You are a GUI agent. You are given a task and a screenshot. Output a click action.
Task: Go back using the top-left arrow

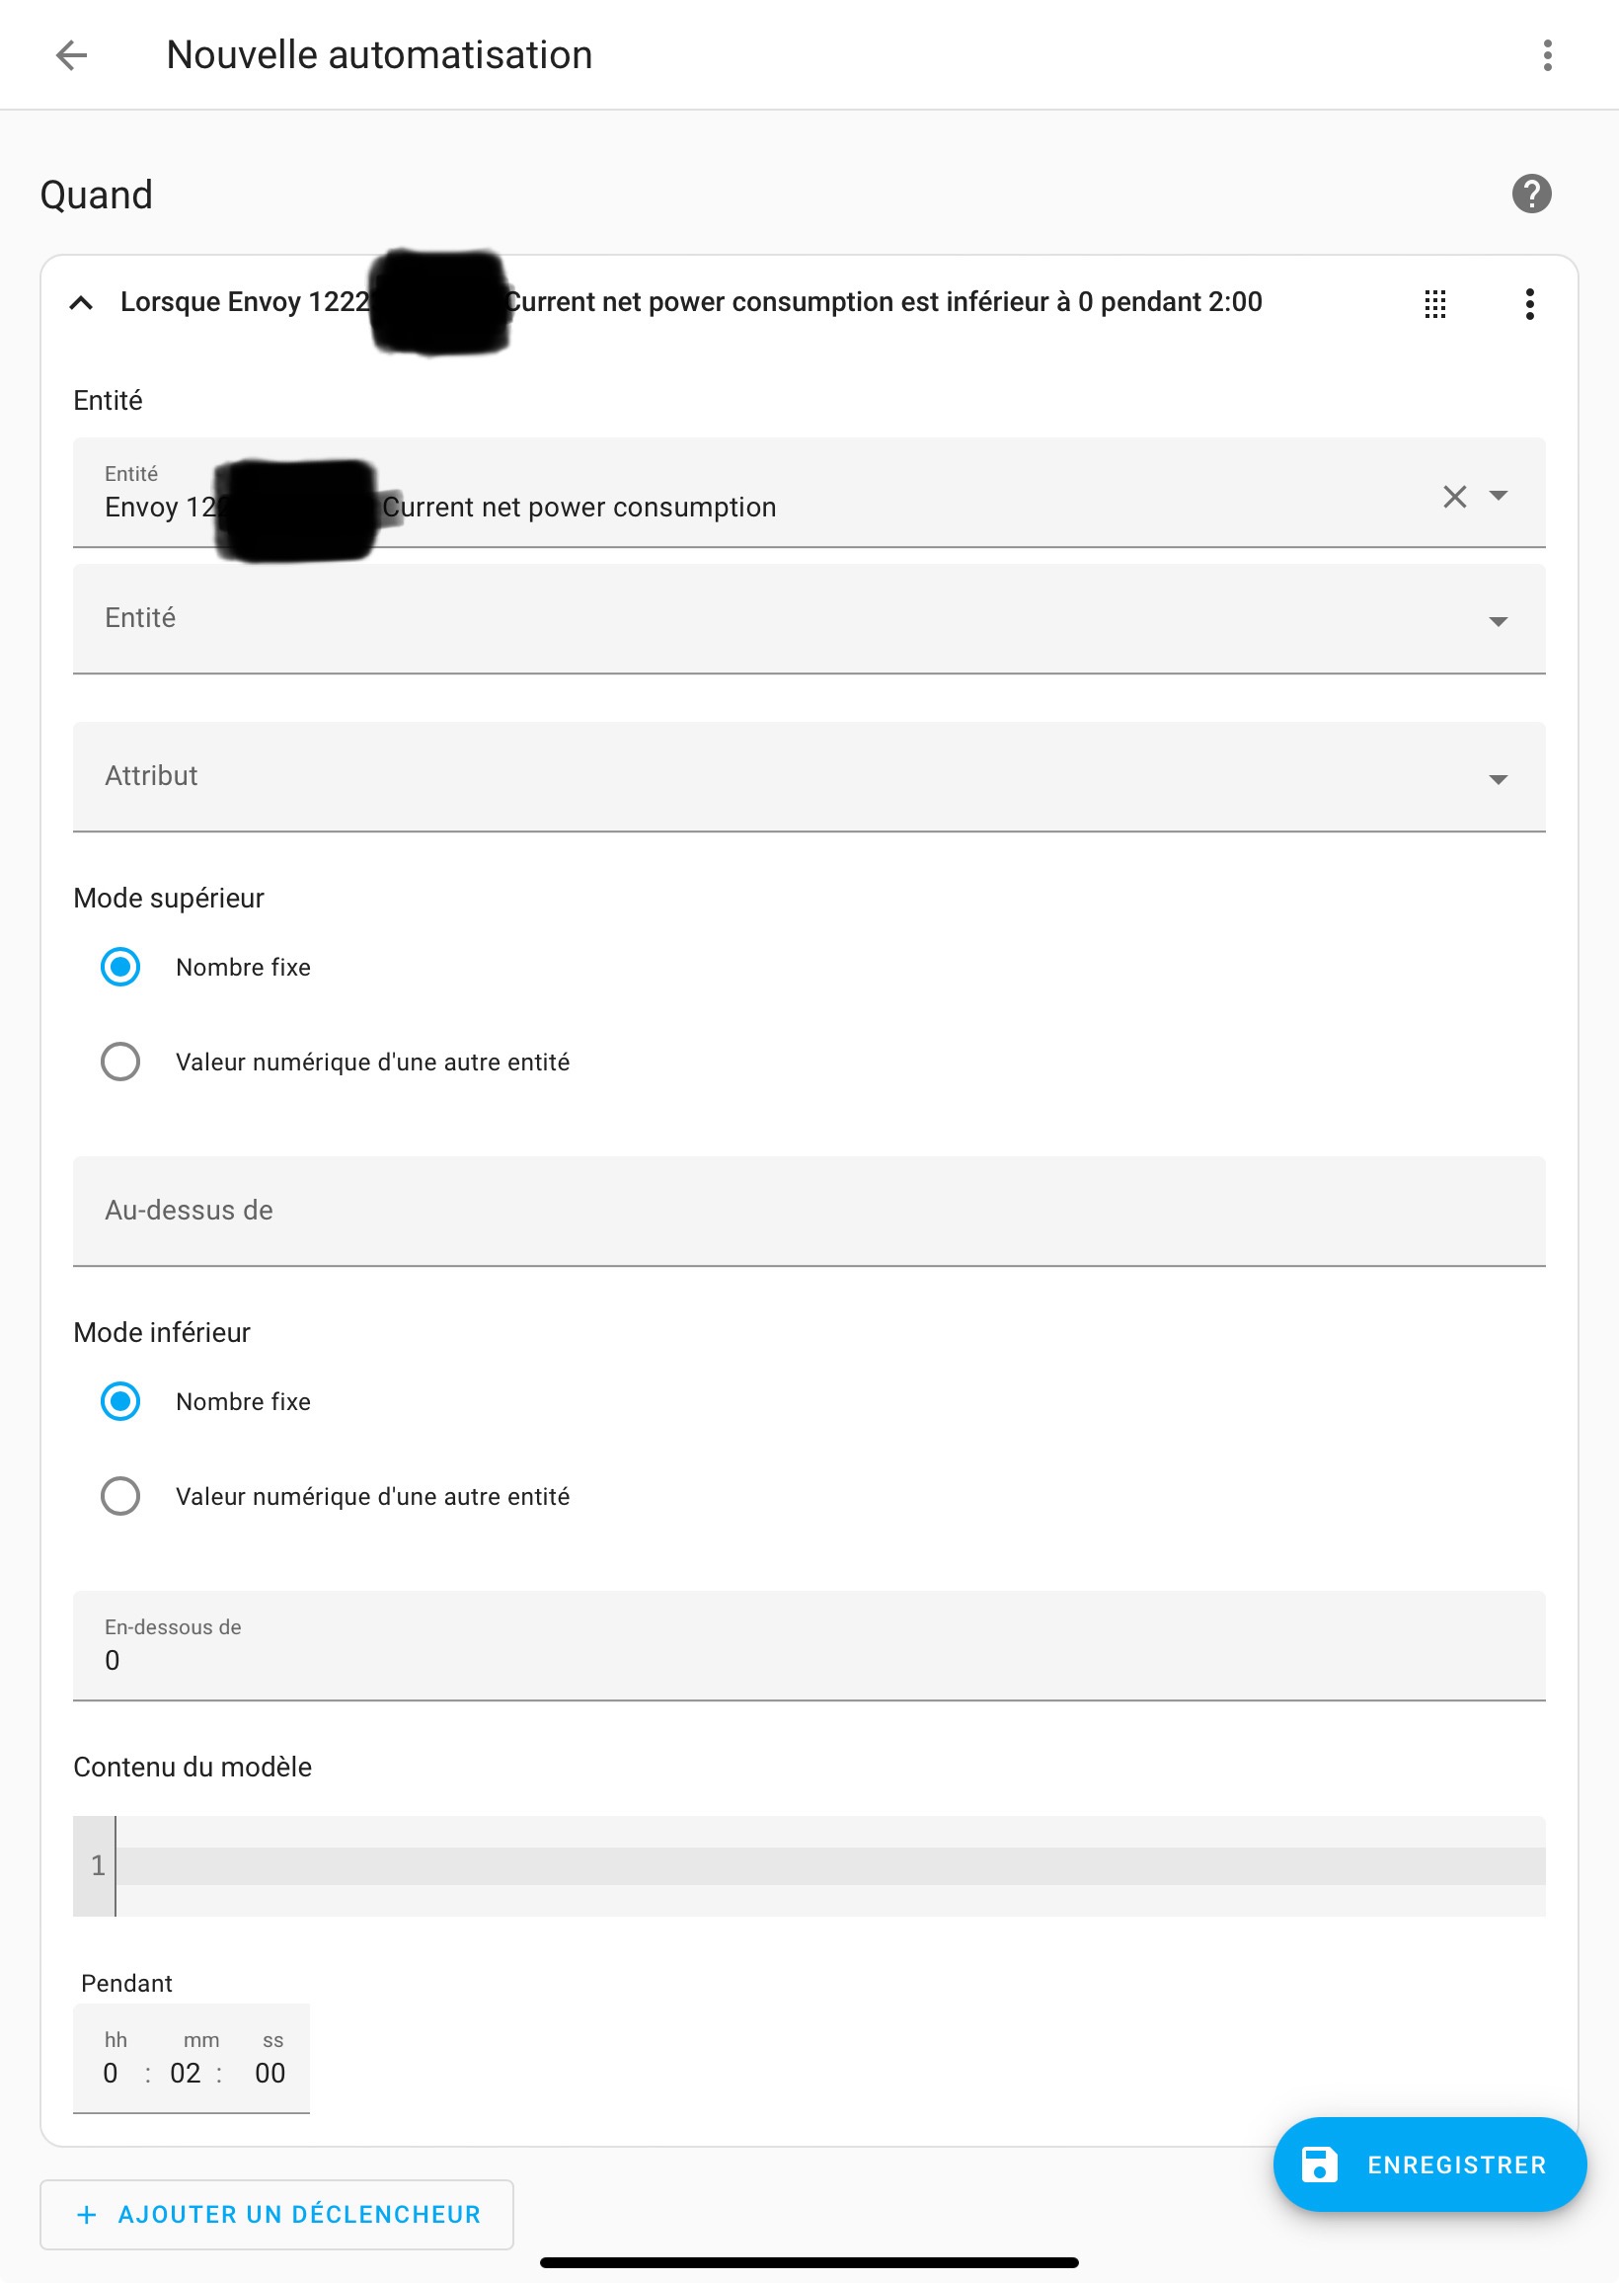click(72, 55)
